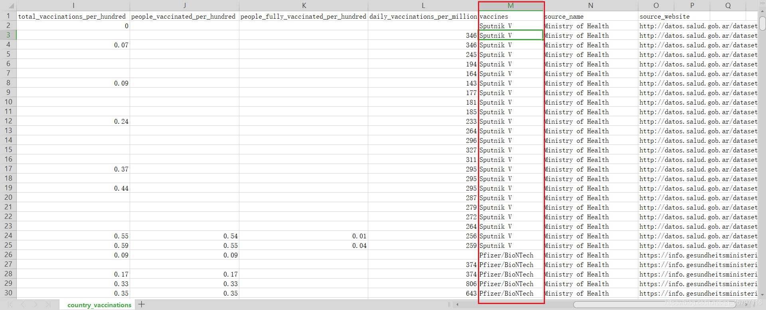Select Sputnik V cell in row 3
Screen dimensions: 766x310
tap(511, 35)
